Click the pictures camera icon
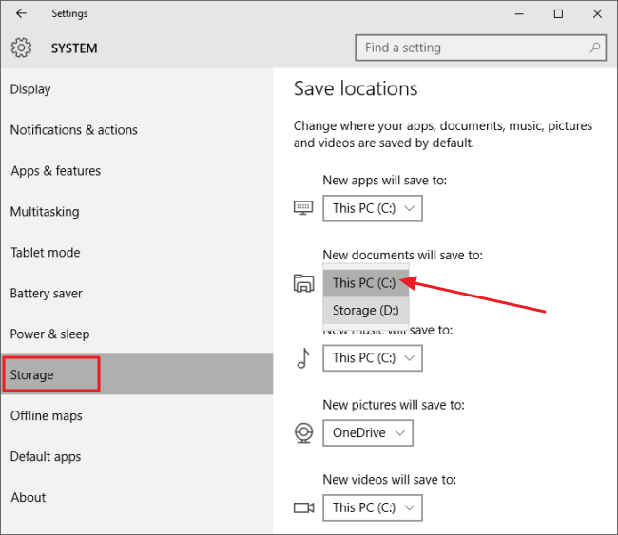Image resolution: width=618 pixels, height=535 pixels. pyautogui.click(x=303, y=433)
